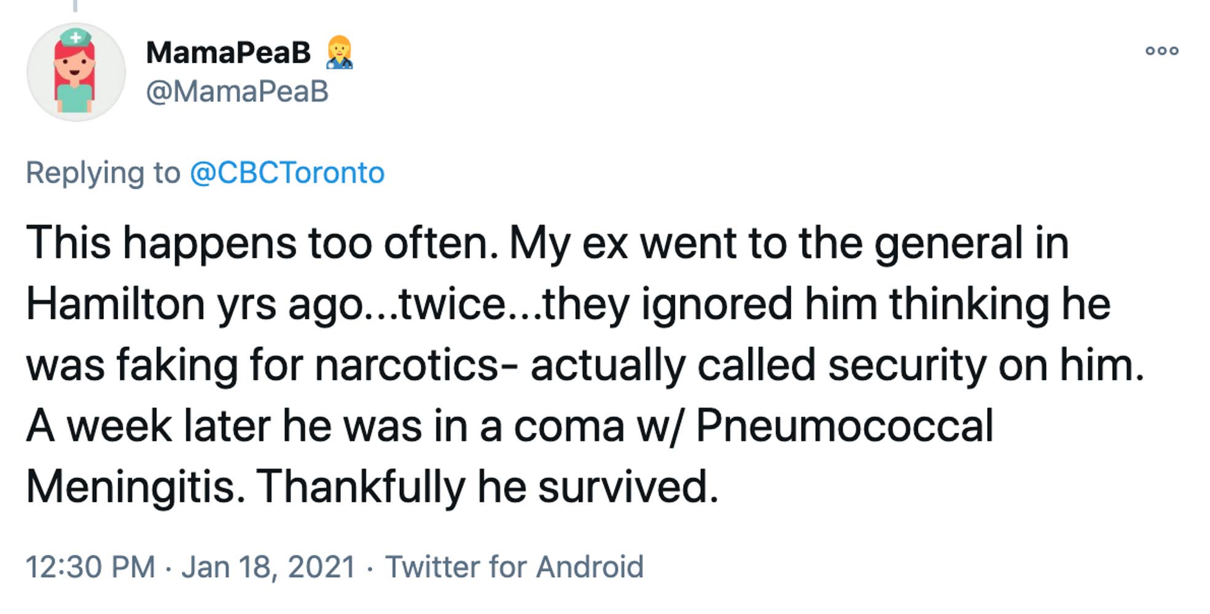Open the 12:30 PM timestamp
Image resolution: width=1210 pixels, height=614 pixels.
click(x=90, y=566)
